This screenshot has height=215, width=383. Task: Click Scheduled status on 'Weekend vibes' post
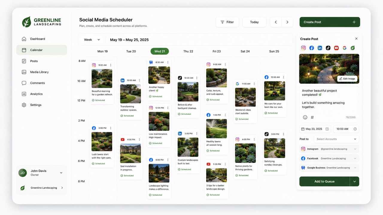coord(242,119)
